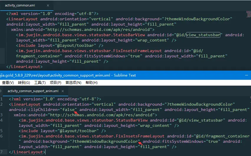Close the activity_common.xml tab

coord(48,5)
